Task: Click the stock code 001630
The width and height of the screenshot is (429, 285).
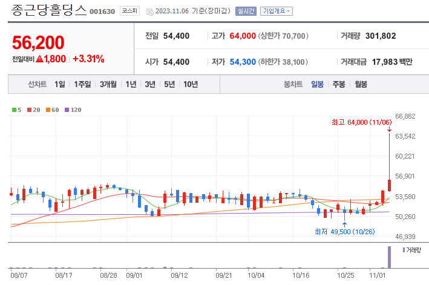Action: coord(102,11)
